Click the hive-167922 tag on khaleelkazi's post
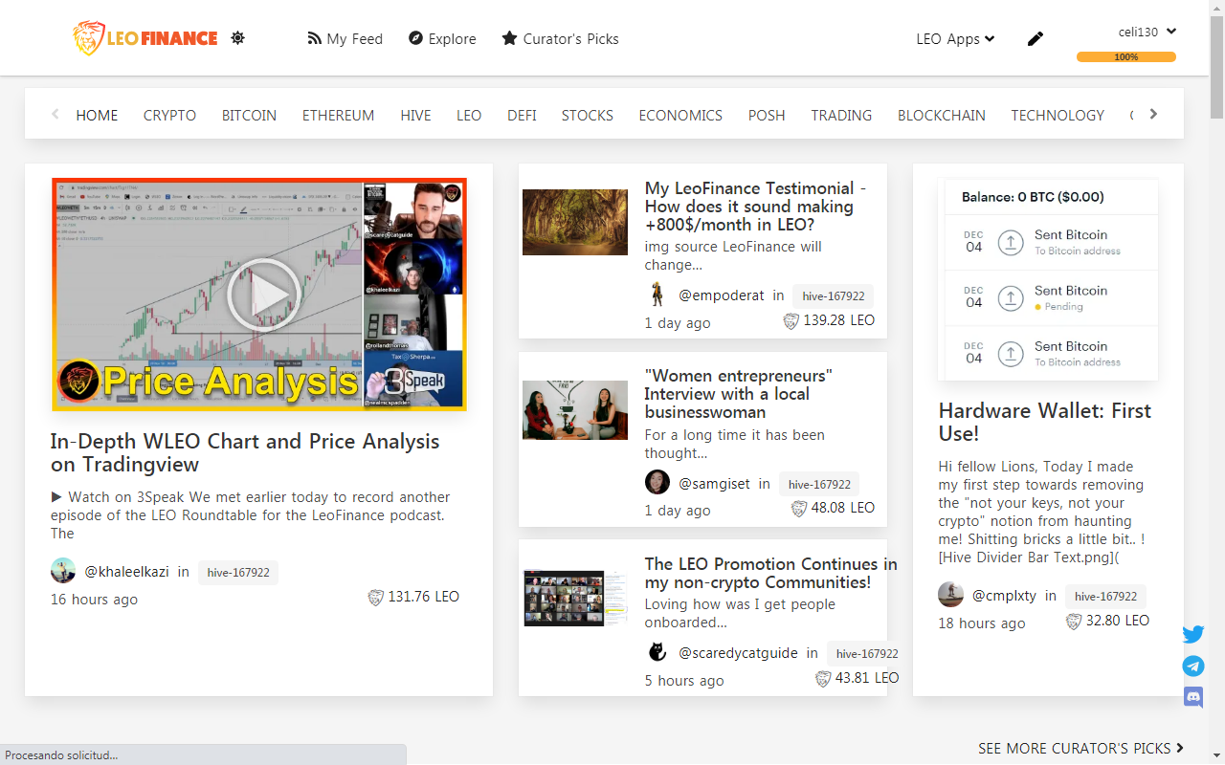This screenshot has width=1225, height=765. 238,573
